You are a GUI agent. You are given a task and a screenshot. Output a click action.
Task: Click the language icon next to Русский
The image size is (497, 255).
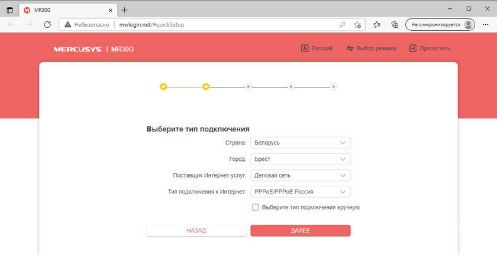[305, 49]
